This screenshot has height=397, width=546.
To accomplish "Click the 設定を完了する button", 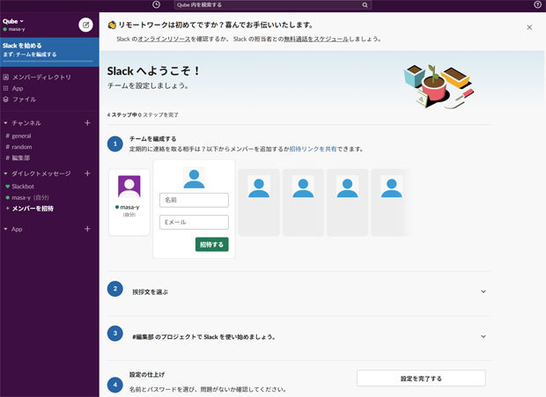I will click(420, 378).
